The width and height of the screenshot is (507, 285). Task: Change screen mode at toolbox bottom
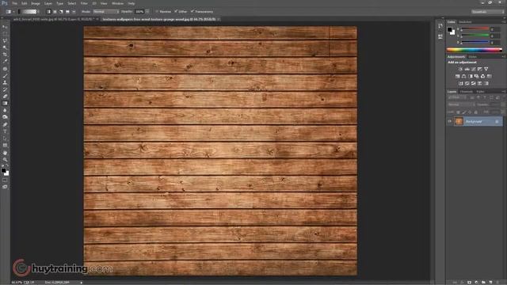click(x=5, y=187)
